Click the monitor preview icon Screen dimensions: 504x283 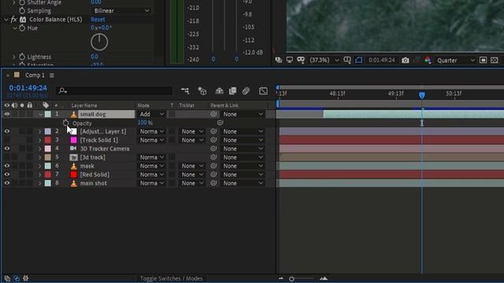(290, 60)
